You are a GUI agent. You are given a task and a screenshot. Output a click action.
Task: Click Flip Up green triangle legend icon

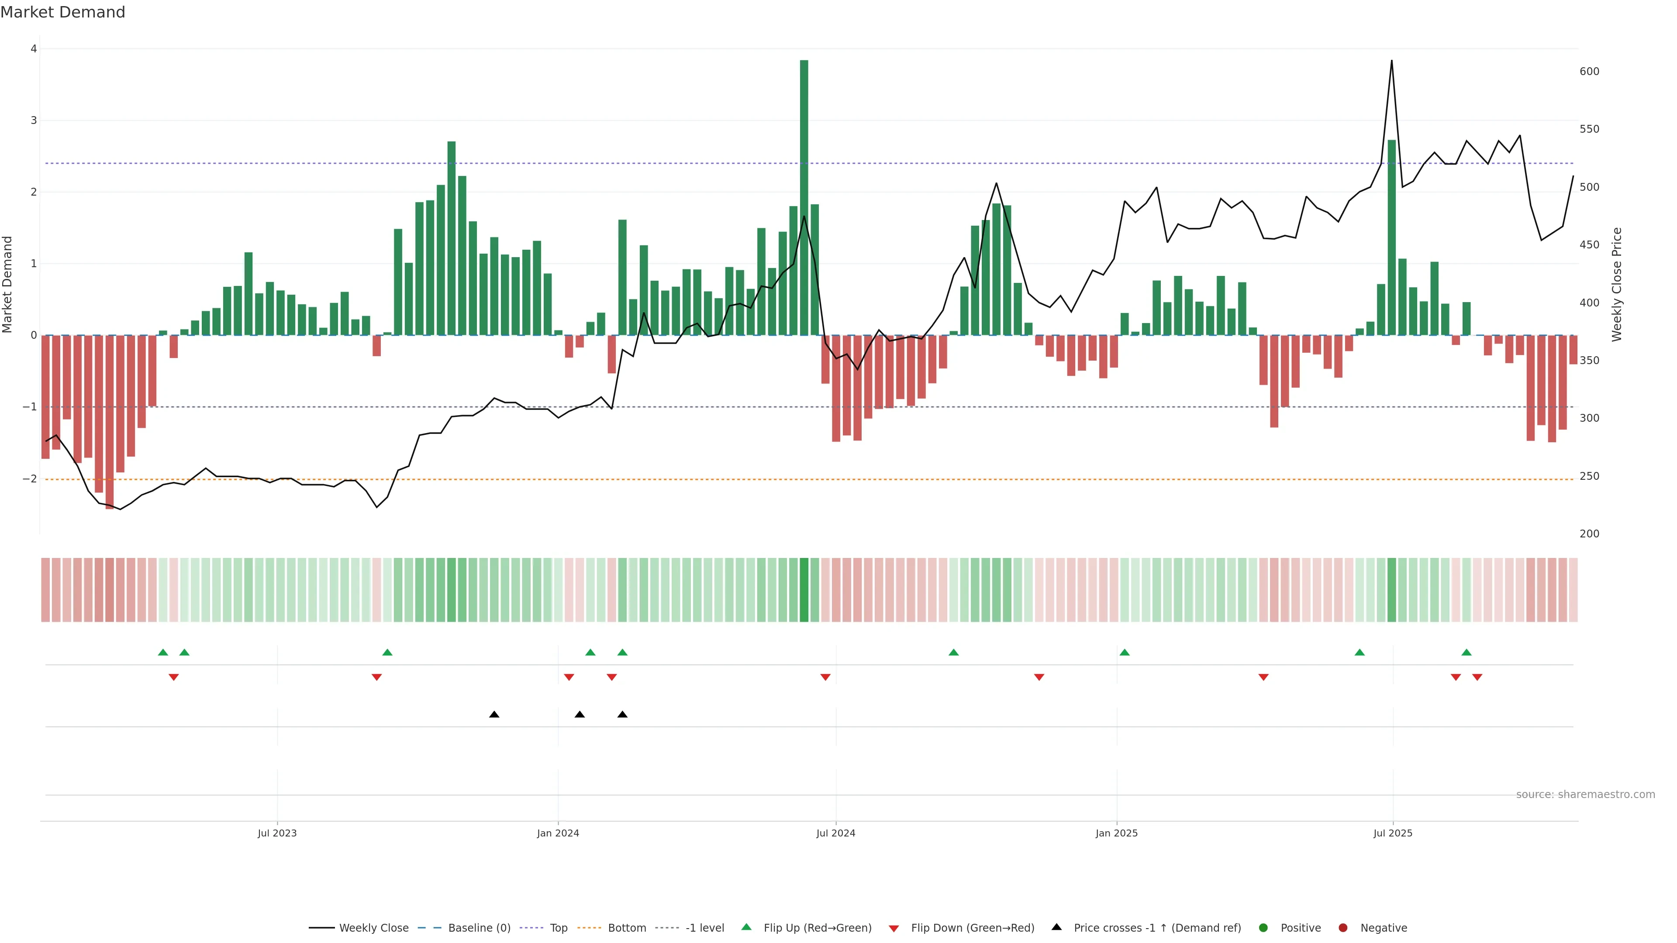(747, 927)
